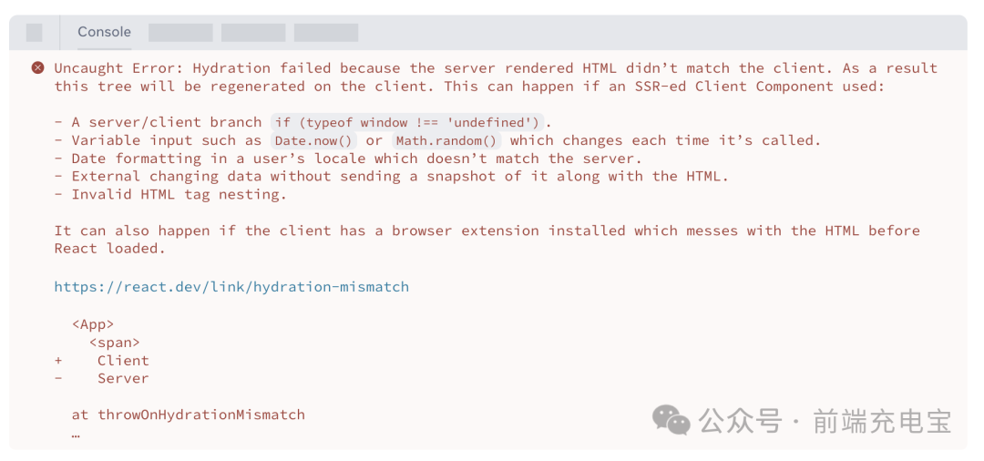Click the throwOnHydrationMismatch stack frame
Screen dimensions: 984x461
click(188, 415)
